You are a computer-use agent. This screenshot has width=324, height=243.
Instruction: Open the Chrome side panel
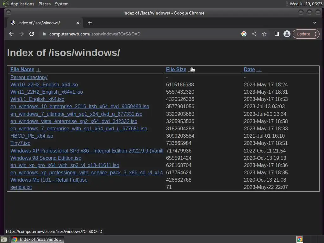tap(277, 34)
